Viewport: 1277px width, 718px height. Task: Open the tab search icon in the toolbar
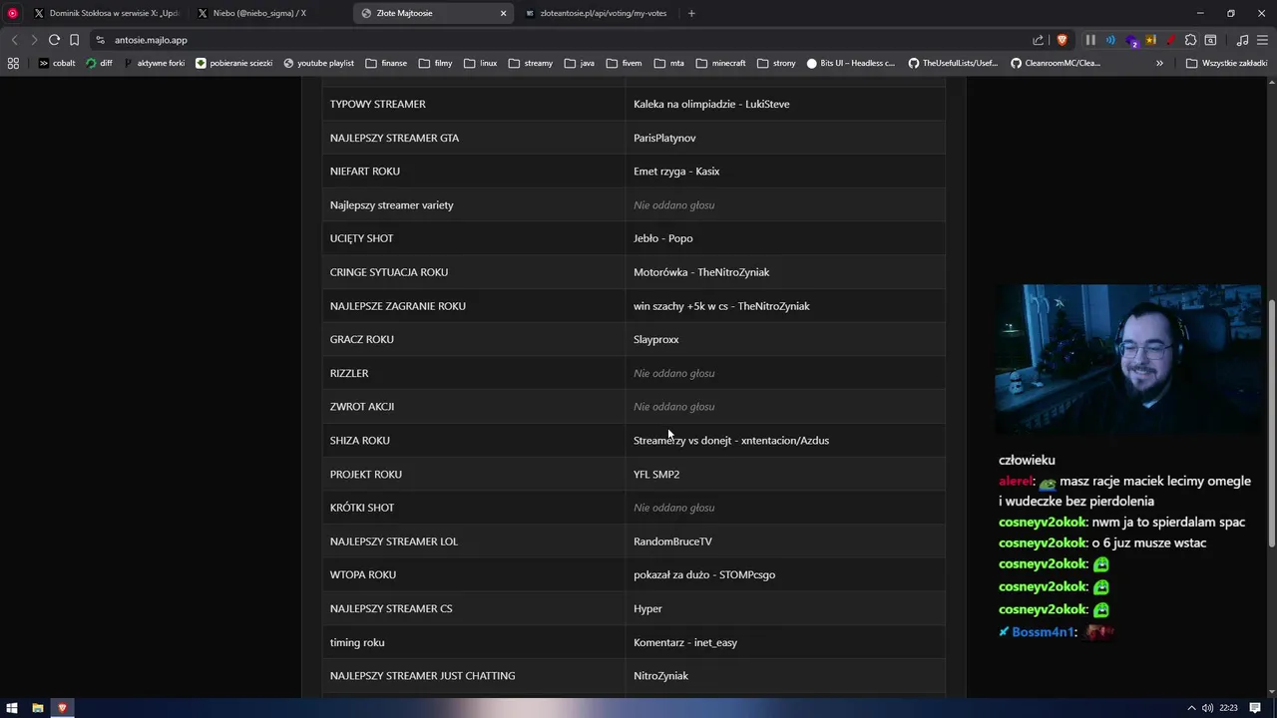[x=1210, y=40]
